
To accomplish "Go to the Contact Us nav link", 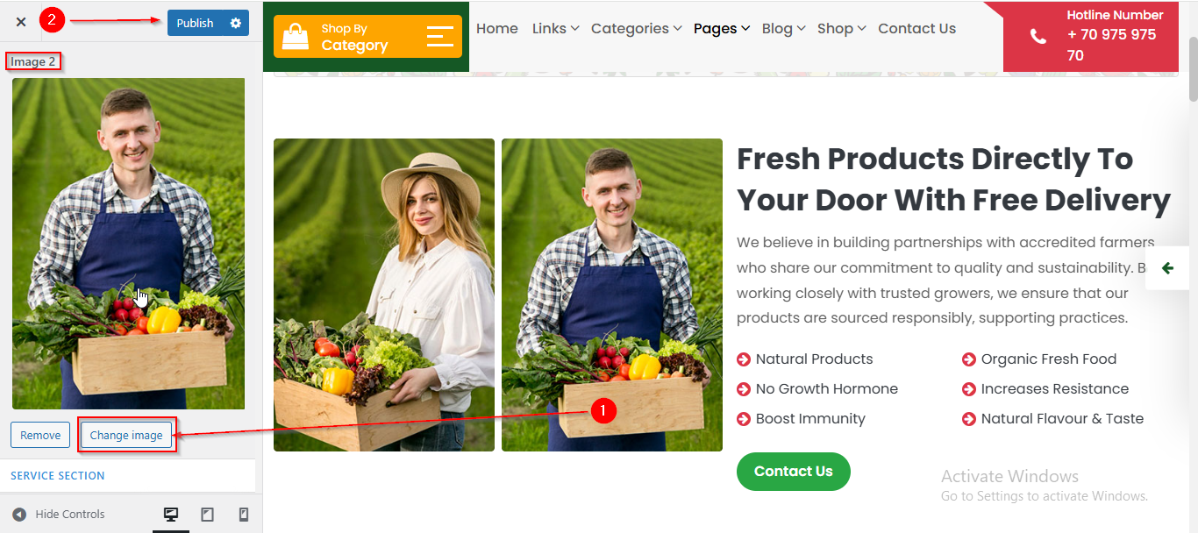I will [x=916, y=29].
